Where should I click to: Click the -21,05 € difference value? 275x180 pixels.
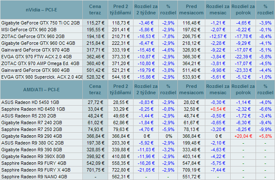click(x=146, y=170)
